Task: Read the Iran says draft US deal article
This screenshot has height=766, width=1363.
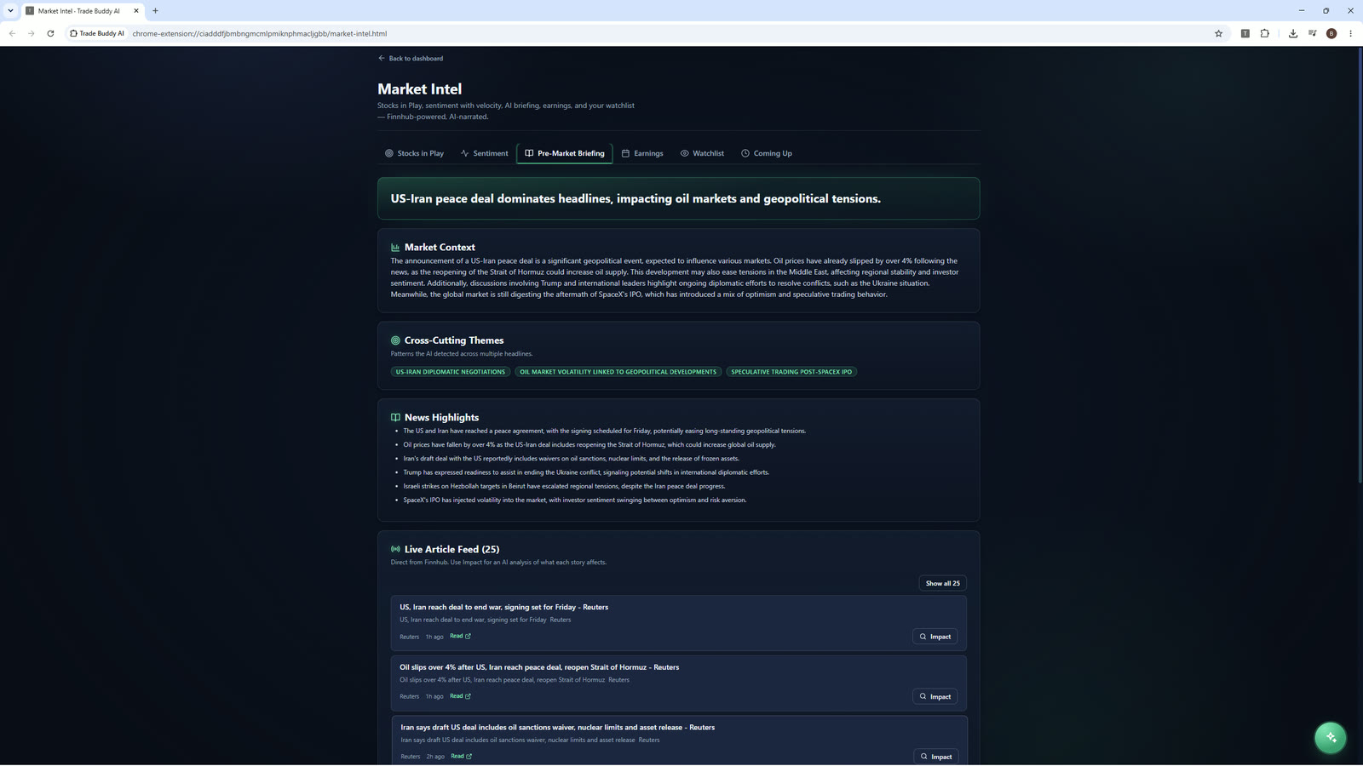Action: pos(461,757)
